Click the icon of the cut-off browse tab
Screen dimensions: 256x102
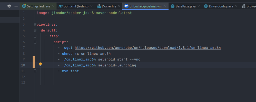pos(244,6)
